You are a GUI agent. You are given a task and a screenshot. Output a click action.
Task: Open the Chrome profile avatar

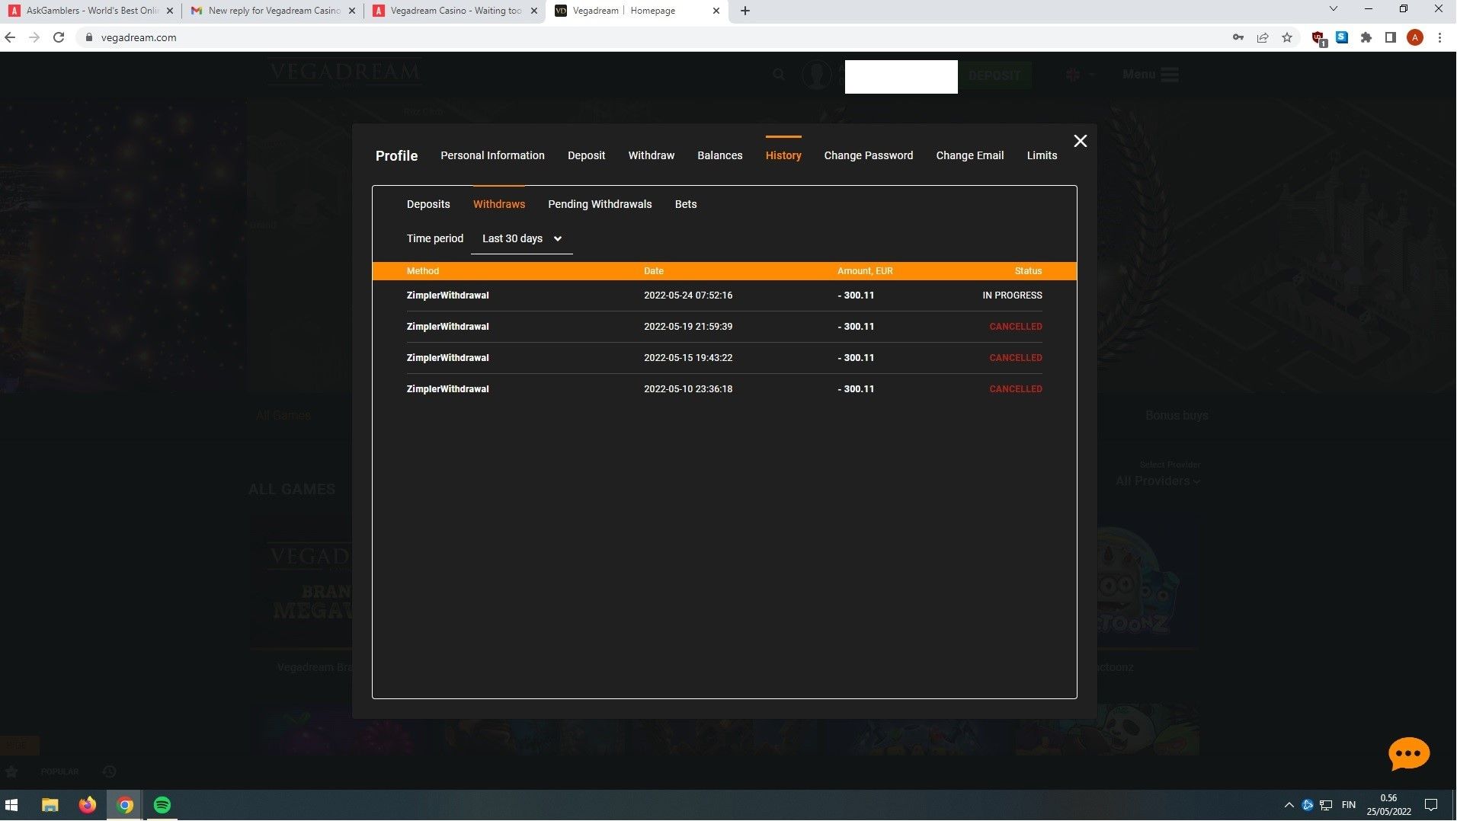pos(1415,37)
